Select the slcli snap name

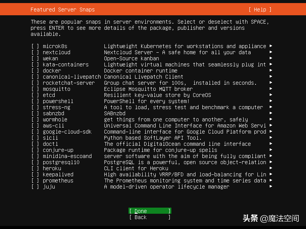pos(50,138)
